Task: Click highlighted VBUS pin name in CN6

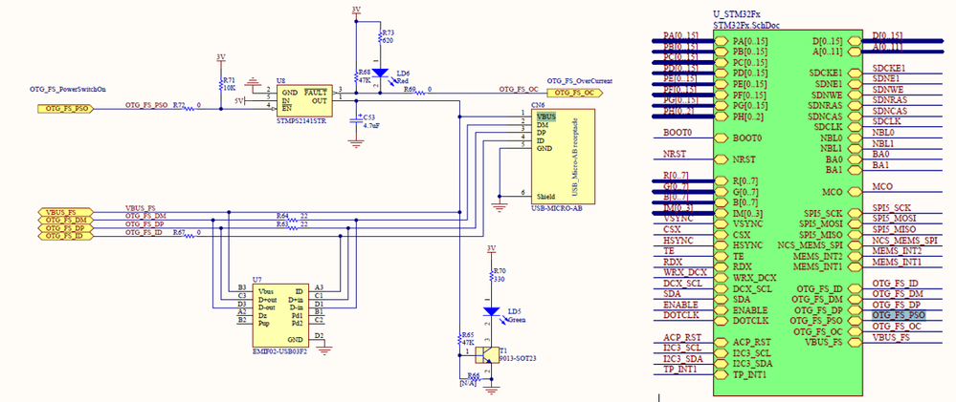Action: [x=545, y=116]
